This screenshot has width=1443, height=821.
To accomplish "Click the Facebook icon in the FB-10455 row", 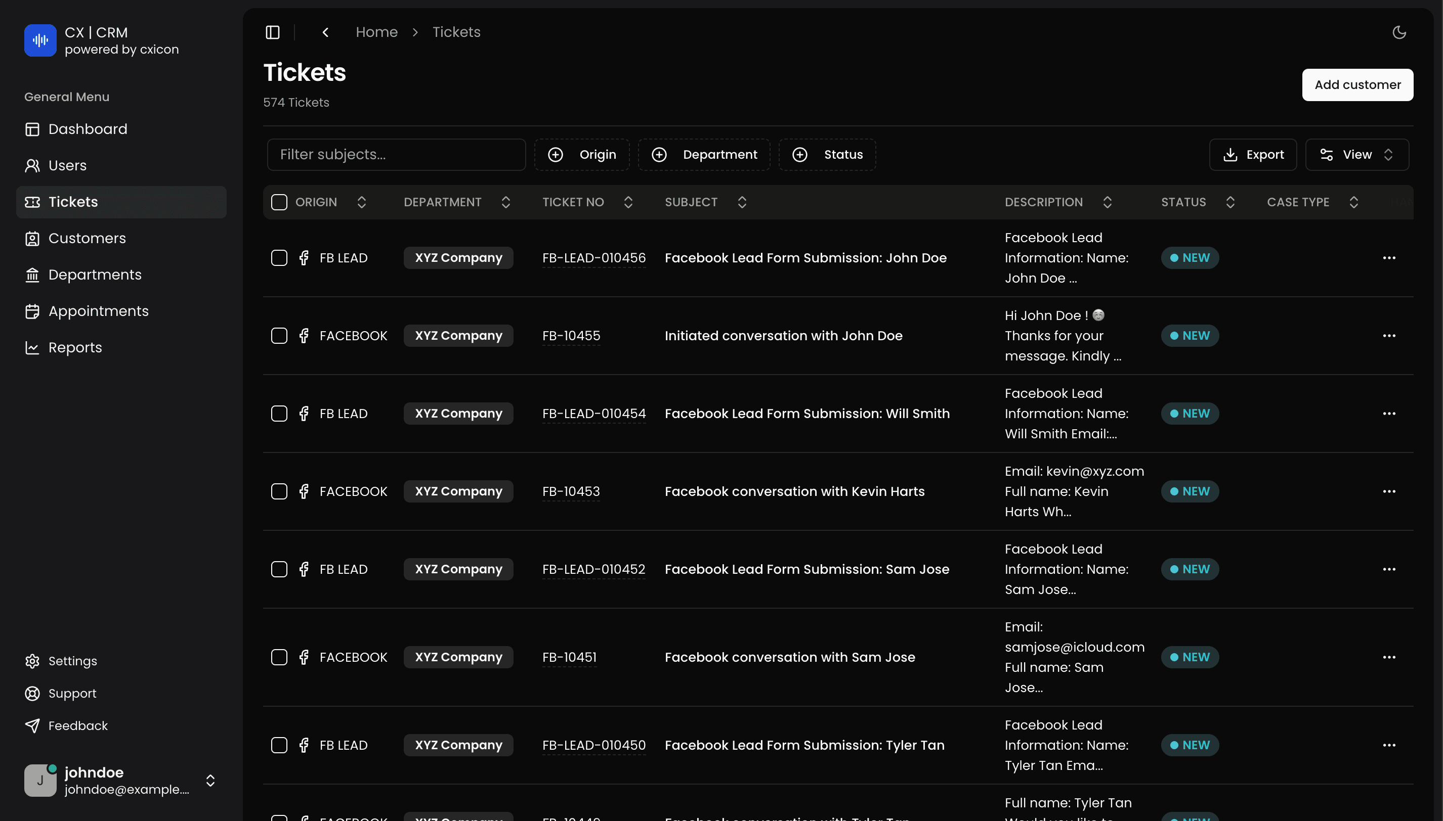I will tap(304, 336).
